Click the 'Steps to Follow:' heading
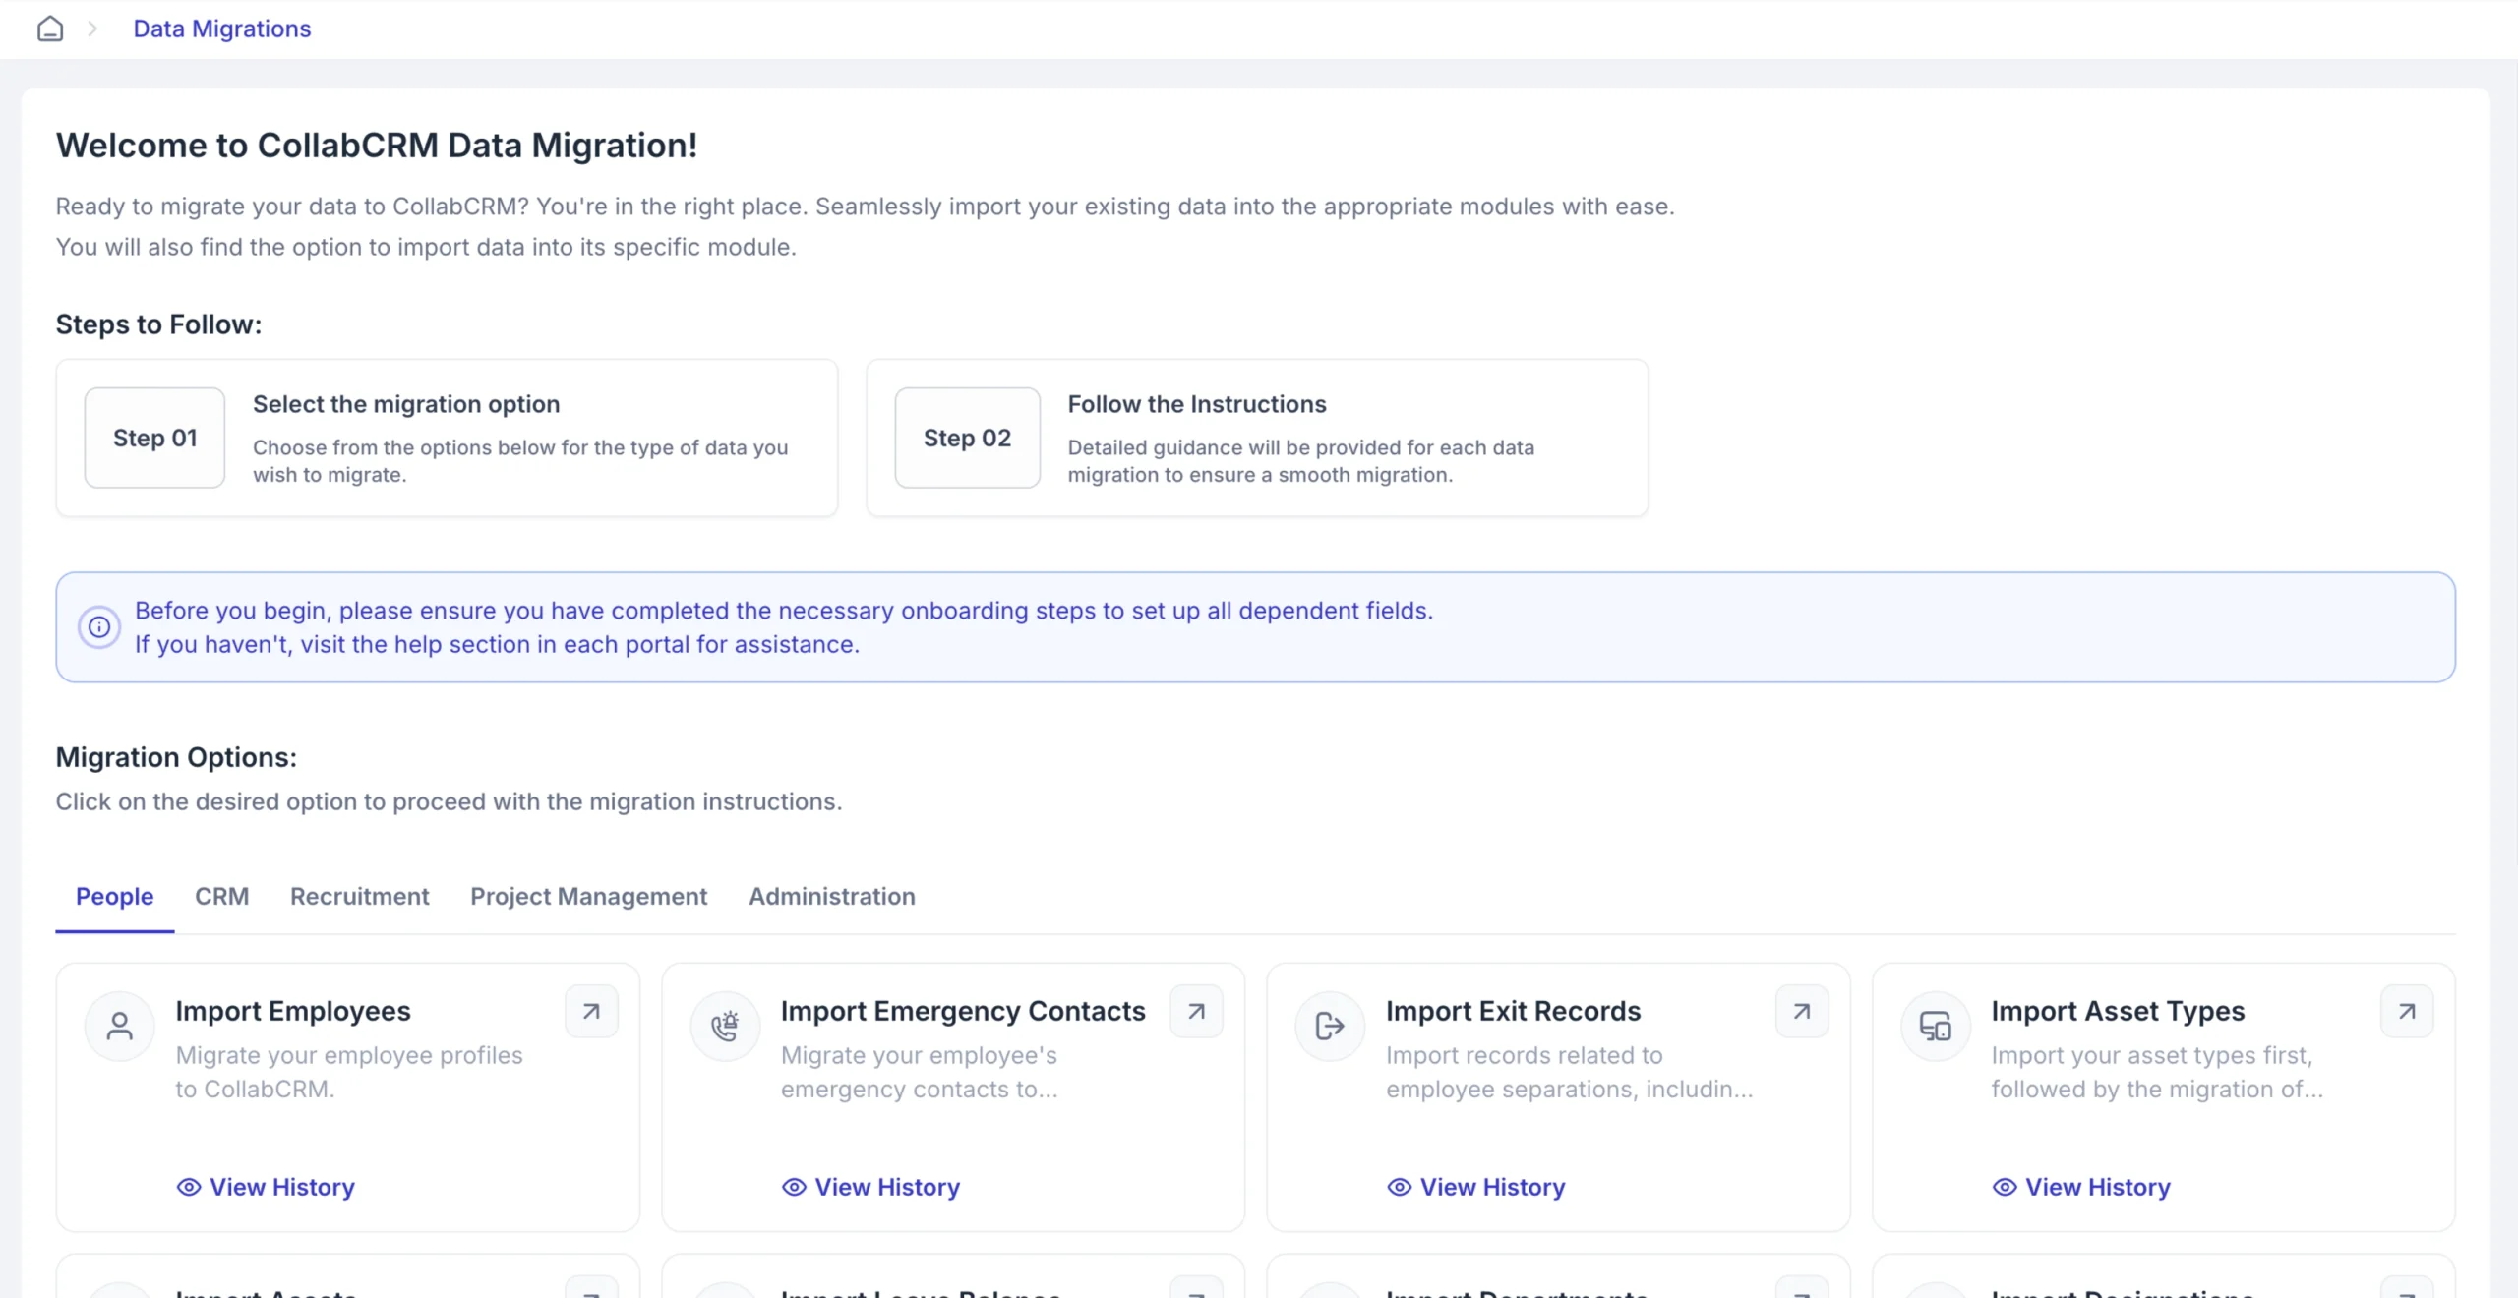Viewport: 2518px width, 1298px height. pyautogui.click(x=158, y=324)
